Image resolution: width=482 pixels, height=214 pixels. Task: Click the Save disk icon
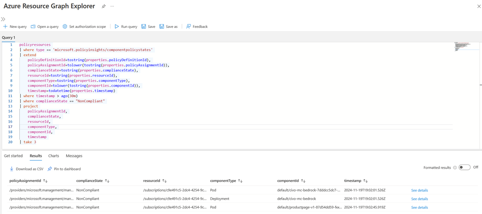coord(144,26)
